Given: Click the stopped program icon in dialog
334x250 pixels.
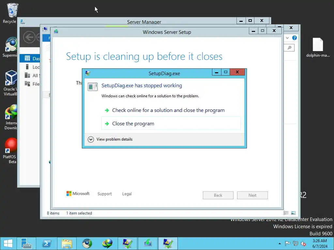Looking at the screenshot, I should click(93, 87).
